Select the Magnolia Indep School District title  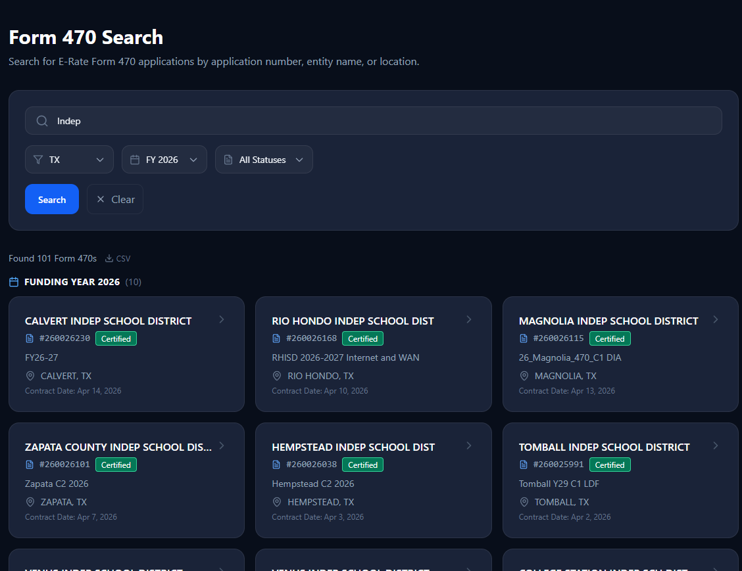point(608,321)
